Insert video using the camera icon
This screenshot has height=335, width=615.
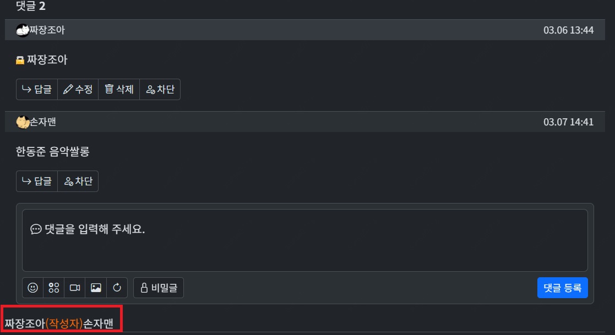click(75, 288)
